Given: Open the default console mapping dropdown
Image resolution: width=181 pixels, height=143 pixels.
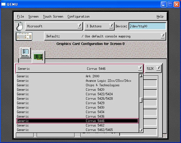Looking at the screenshot, I should [105, 36].
